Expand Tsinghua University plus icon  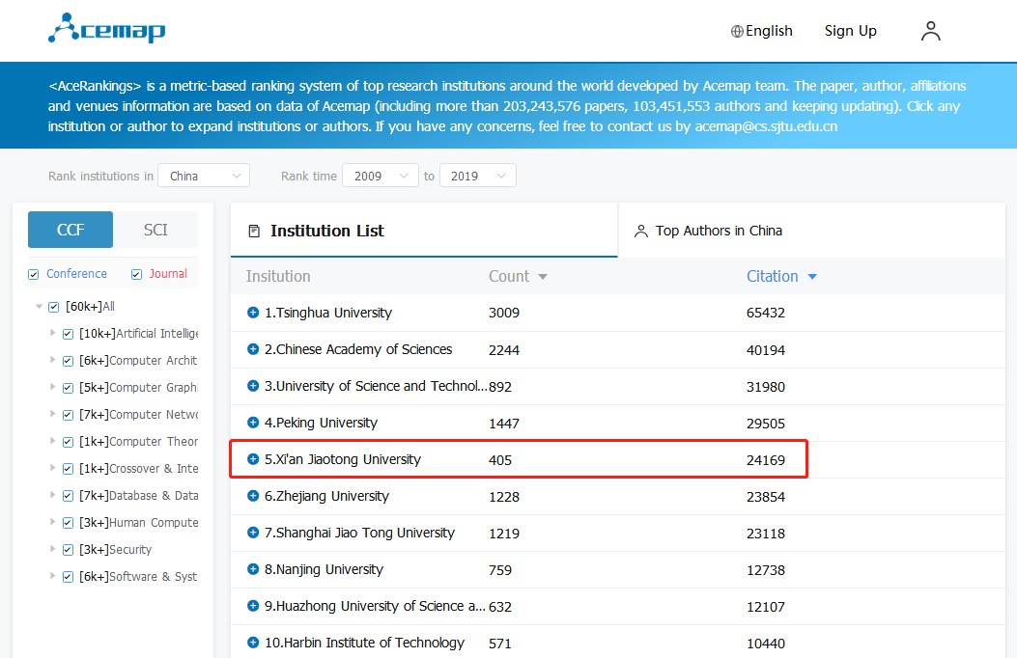253,313
